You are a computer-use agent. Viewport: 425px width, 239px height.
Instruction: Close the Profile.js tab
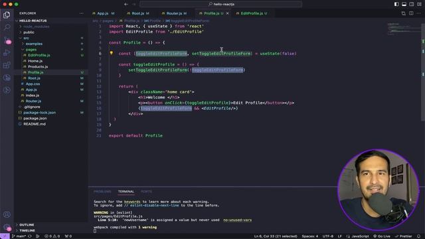(x=227, y=13)
